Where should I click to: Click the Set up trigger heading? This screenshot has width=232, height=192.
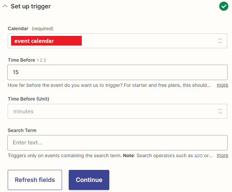pos(31,6)
